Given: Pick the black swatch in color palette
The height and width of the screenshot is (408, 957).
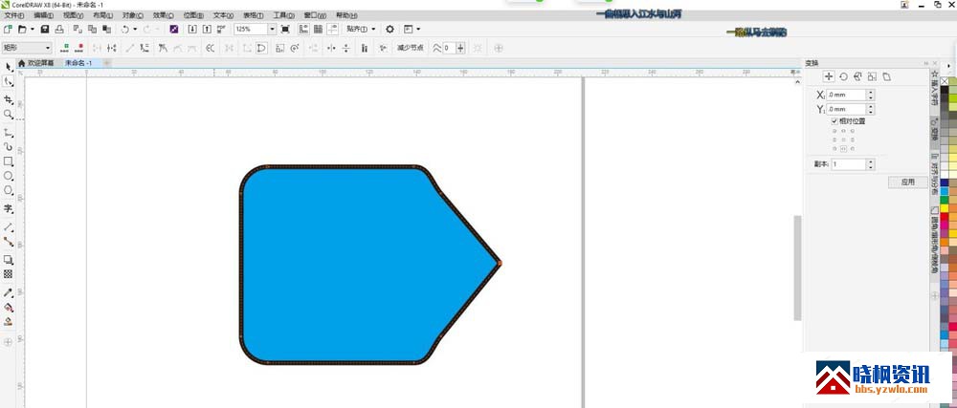Looking at the screenshot, I should 945,90.
